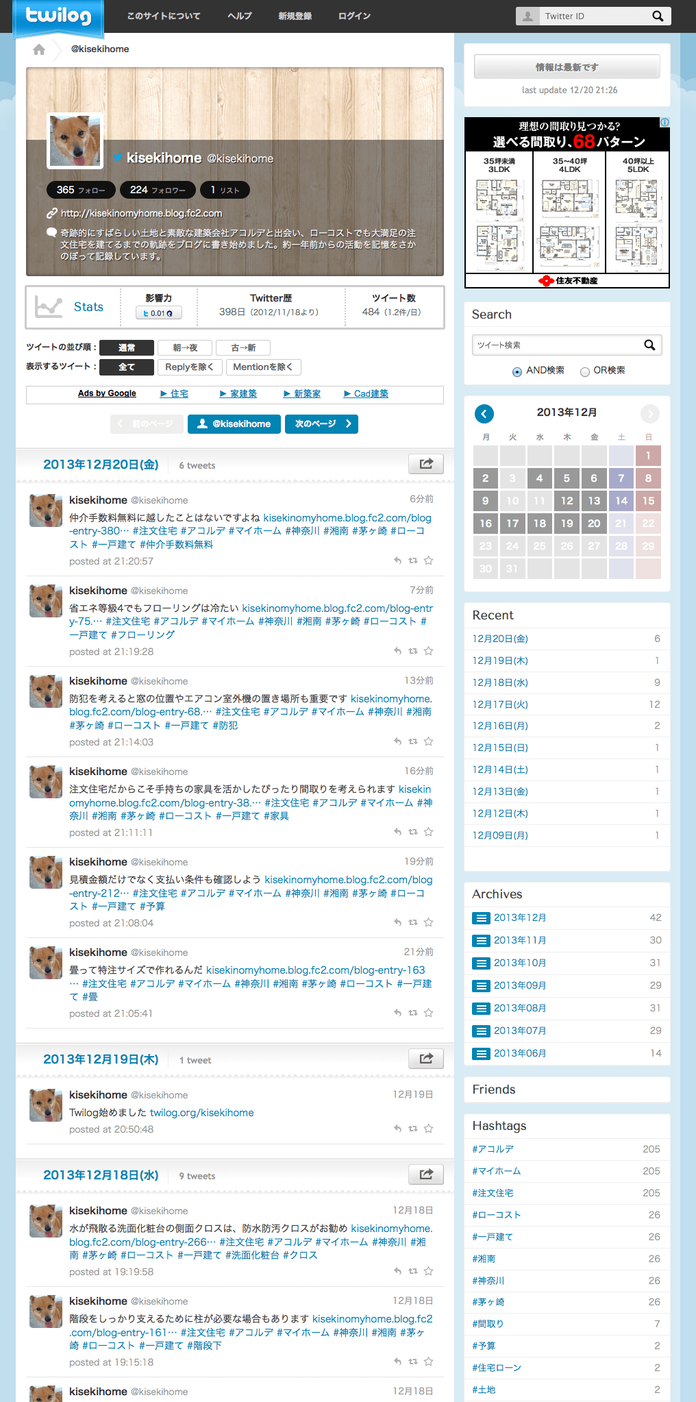Image resolution: width=696 pixels, height=1402 pixels.
Task: Favorite the tweet posted at 21:20:57
Action: [x=428, y=561]
